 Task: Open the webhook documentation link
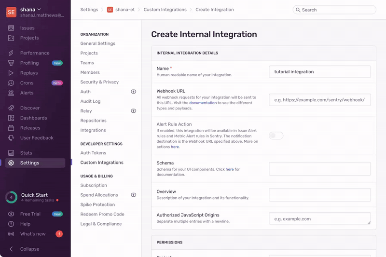203,103
